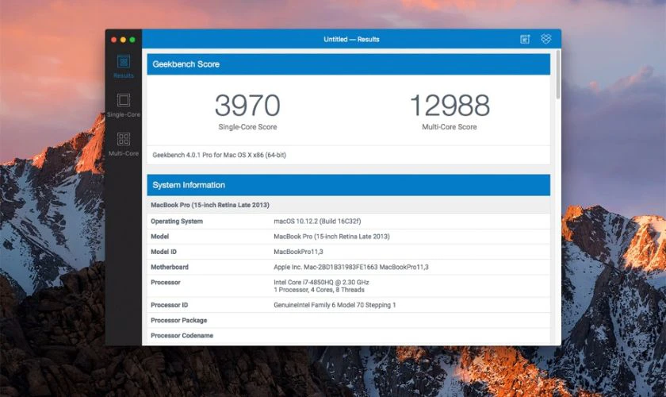Click the yellow minimize window button

(123, 40)
